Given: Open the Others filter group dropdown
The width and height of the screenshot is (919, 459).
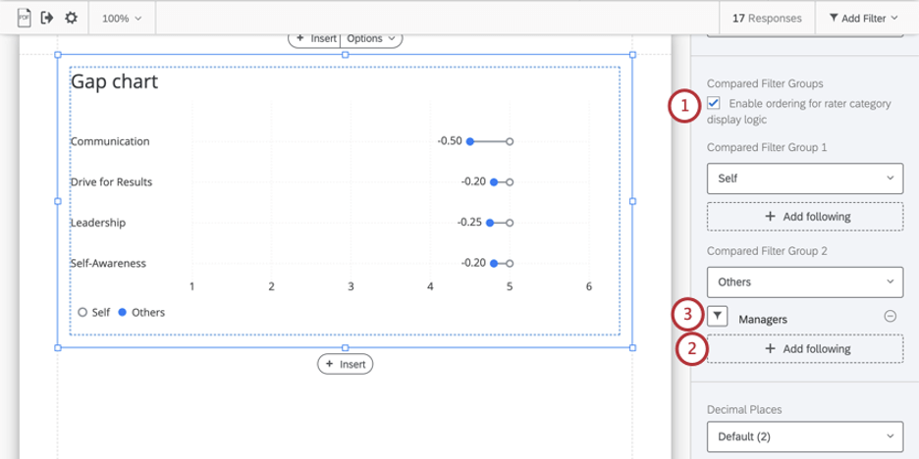Looking at the screenshot, I should click(x=805, y=282).
